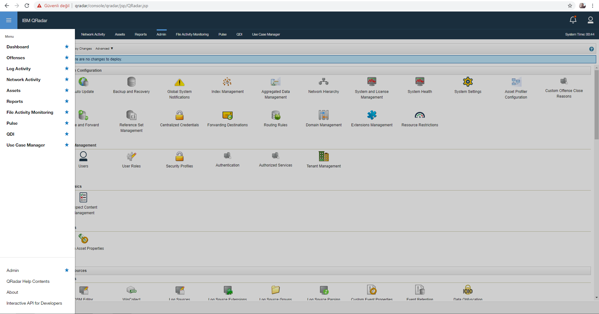Open Interactive API for Developers link
Screen dimensions: 599x314
[x=34, y=303]
